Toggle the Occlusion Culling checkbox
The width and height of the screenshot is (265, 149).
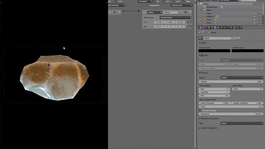click(x=200, y=111)
